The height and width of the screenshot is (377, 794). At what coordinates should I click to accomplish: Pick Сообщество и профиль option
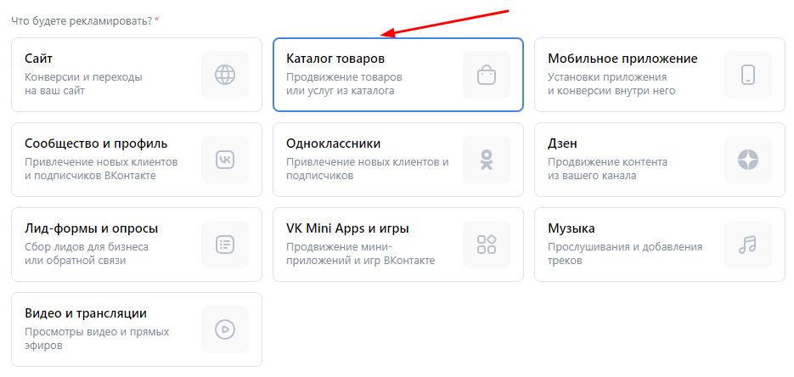(x=96, y=143)
